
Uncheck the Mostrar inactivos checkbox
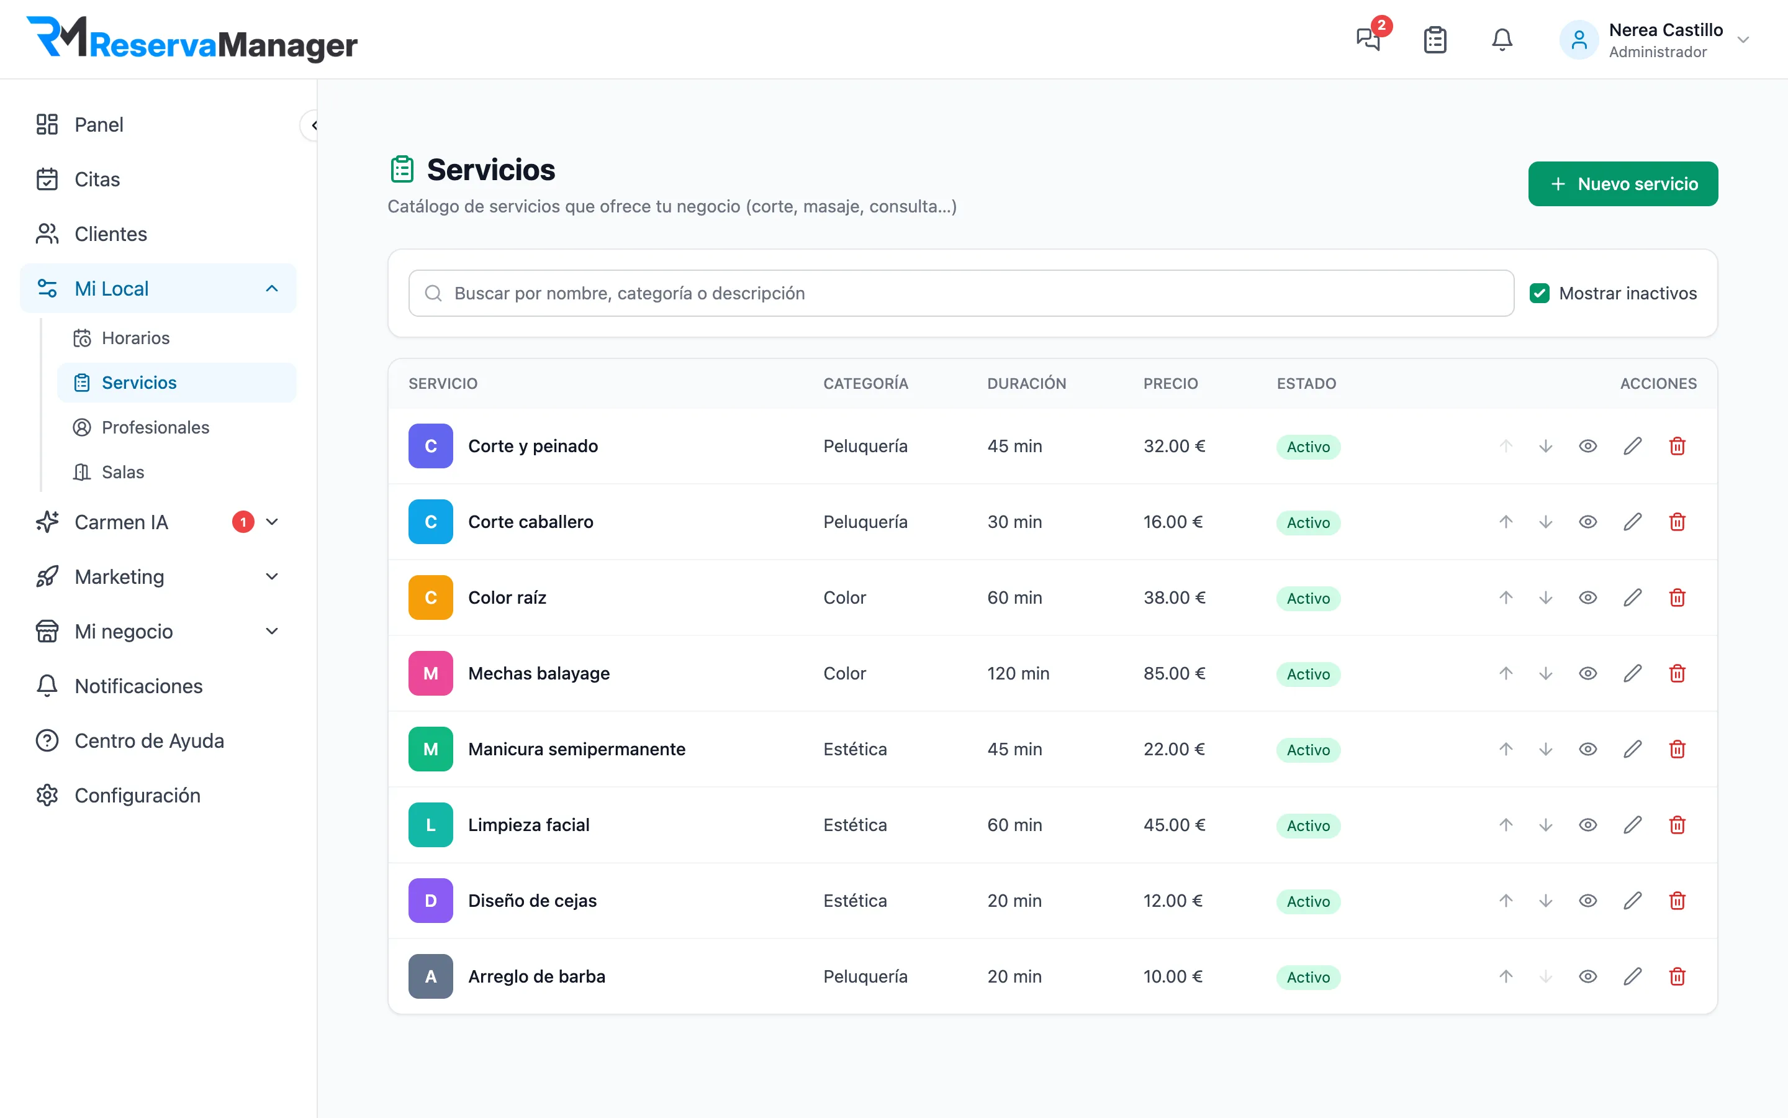coord(1540,294)
